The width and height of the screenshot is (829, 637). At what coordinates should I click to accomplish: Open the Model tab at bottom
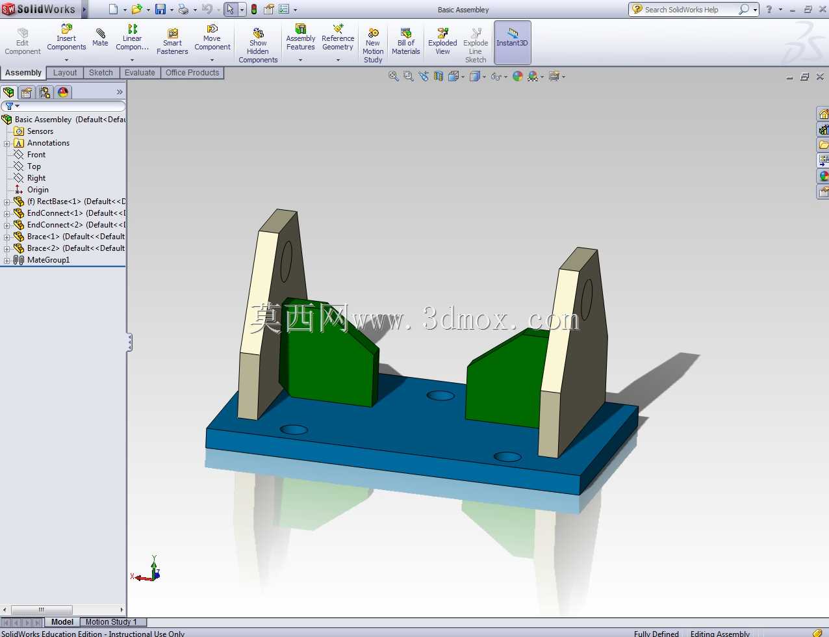point(62,622)
